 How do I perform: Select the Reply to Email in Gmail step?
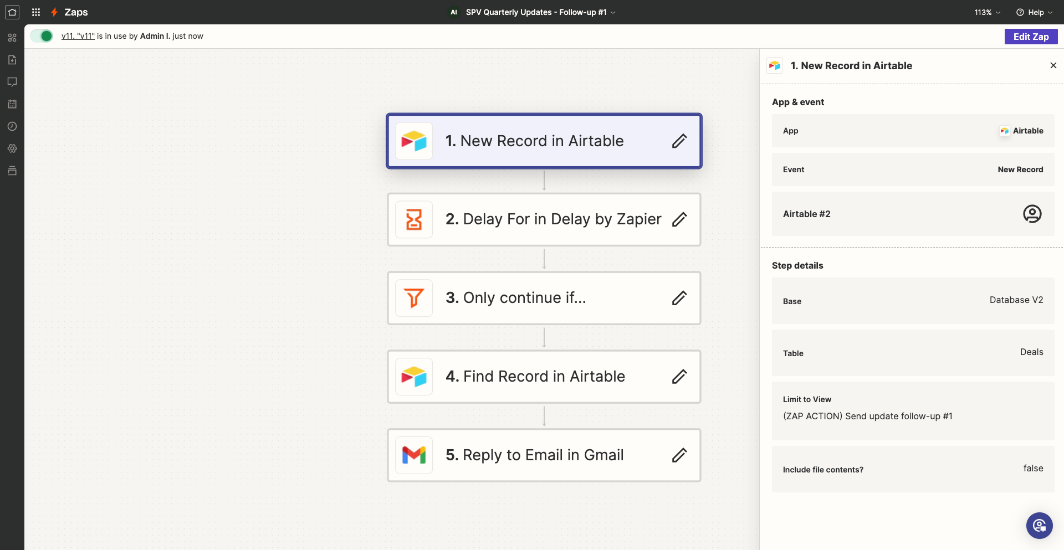[x=544, y=455]
